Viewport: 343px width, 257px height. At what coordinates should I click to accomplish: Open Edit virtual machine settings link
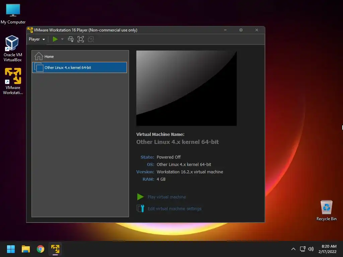coord(175,209)
